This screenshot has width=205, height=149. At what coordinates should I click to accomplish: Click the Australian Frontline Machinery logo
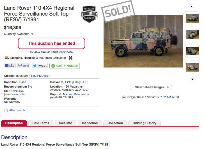tap(89, 14)
